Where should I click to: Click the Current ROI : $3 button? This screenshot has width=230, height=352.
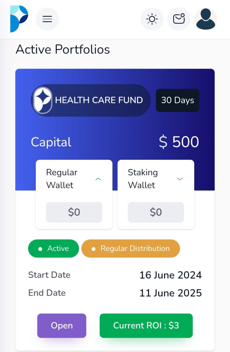(146, 326)
